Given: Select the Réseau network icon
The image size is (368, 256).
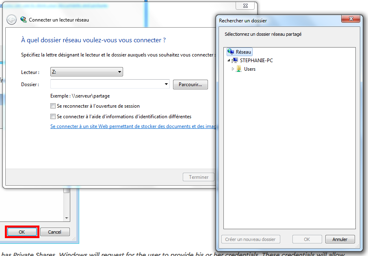Looking at the screenshot, I should pyautogui.click(x=231, y=52).
